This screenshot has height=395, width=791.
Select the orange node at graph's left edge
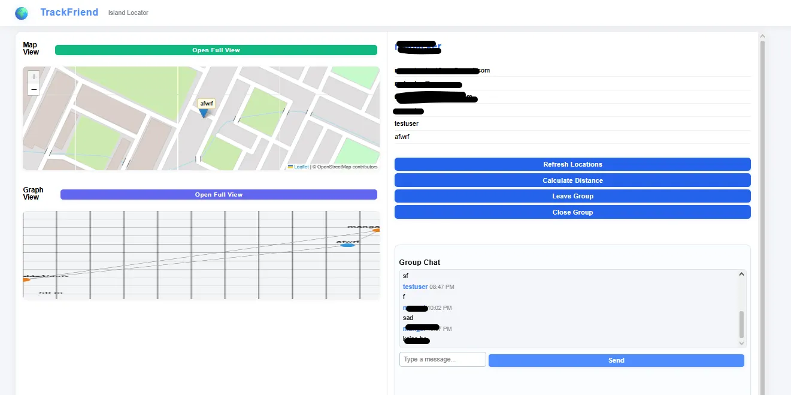coord(26,279)
